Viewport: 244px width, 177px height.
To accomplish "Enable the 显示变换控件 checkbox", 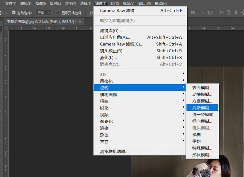I will pyautogui.click(x=58, y=13).
